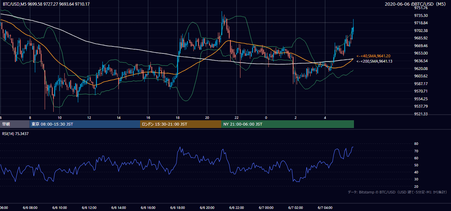Image resolution: width=451 pixels, height=211 pixels.
Task: Select the 東京 08:00-15:30 JST session band
Action: pyautogui.click(x=85, y=124)
